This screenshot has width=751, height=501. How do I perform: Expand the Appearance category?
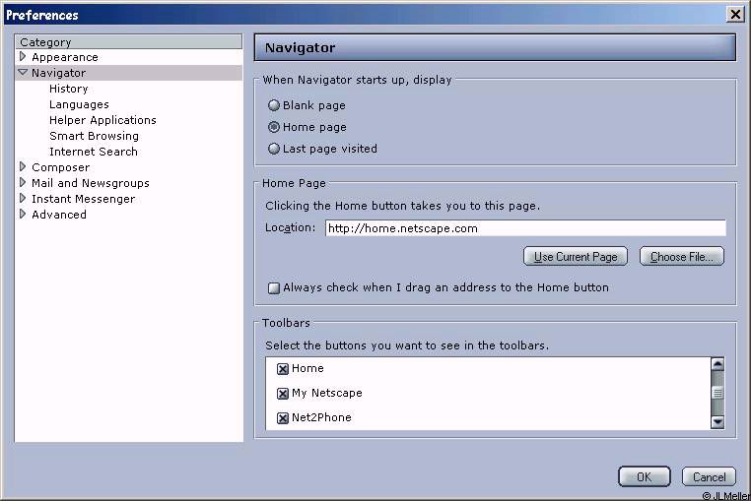(x=23, y=56)
